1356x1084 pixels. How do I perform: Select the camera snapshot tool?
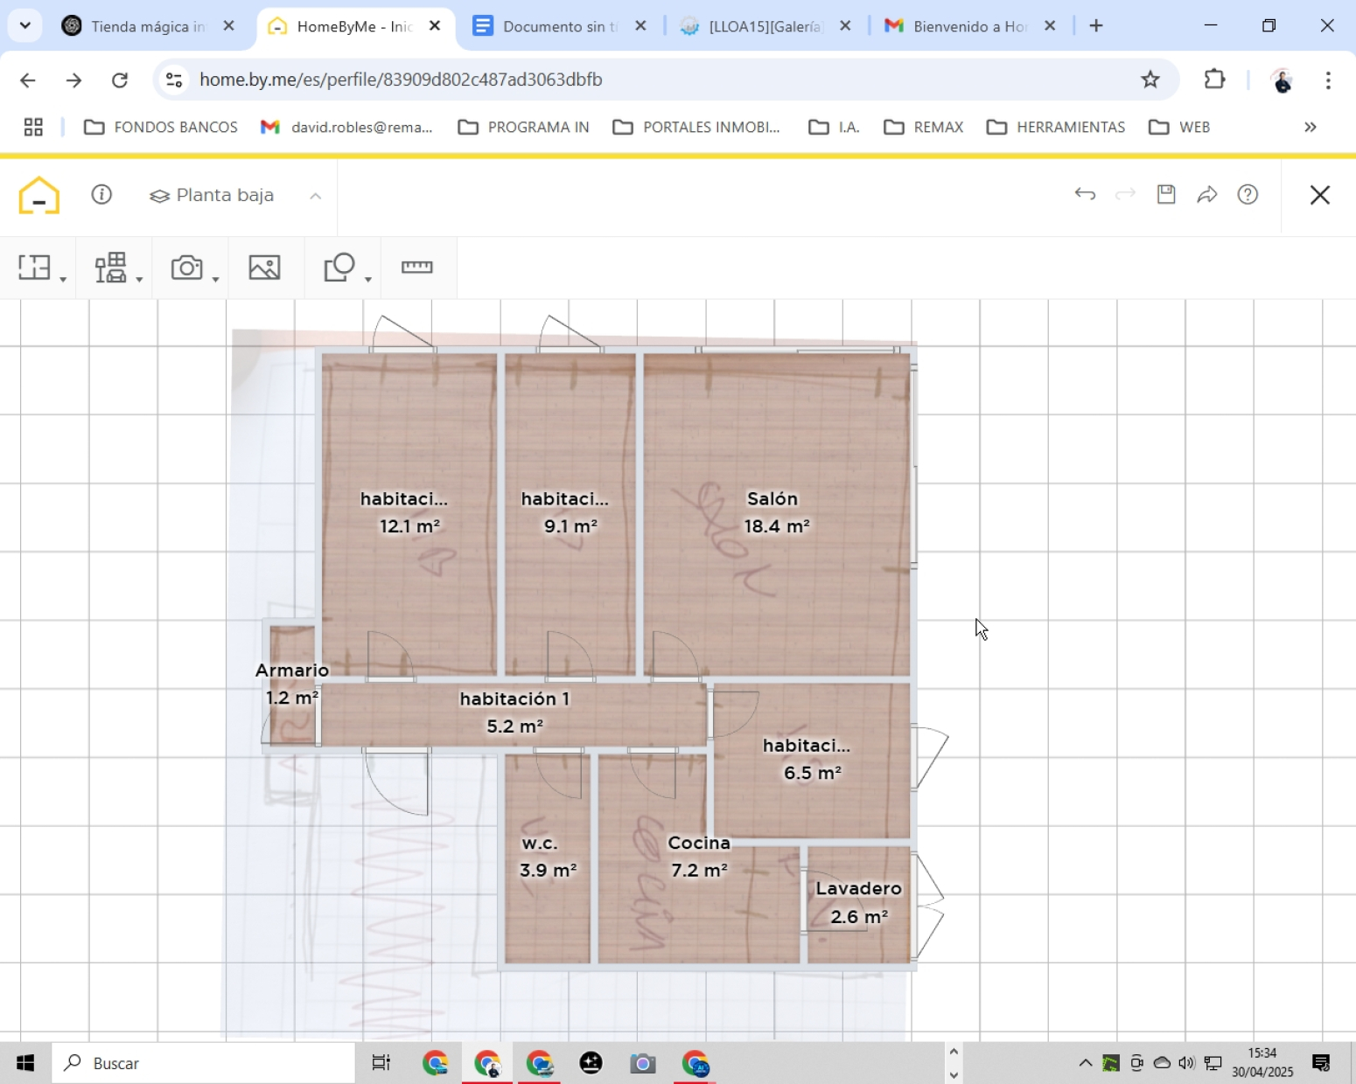coord(187,267)
